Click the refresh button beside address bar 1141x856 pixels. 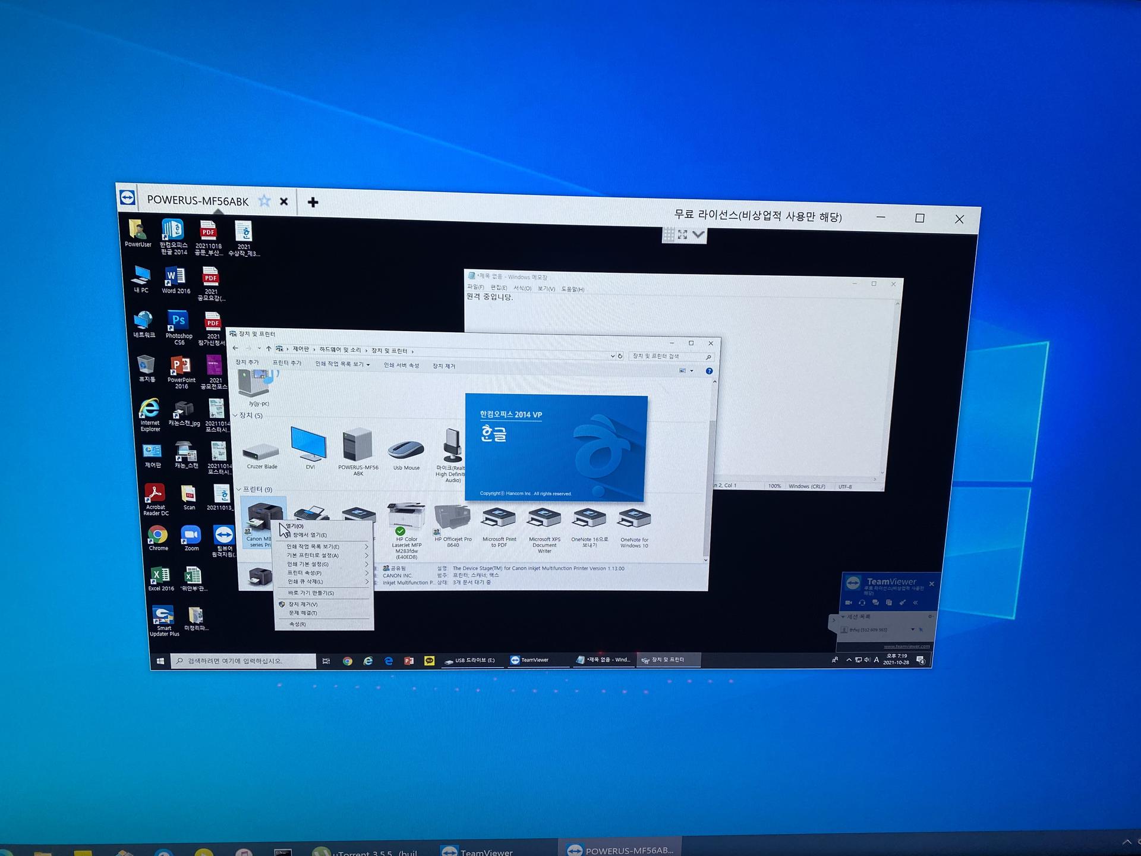[x=620, y=356]
